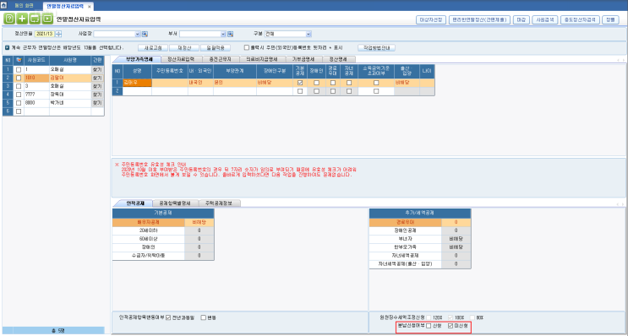The width and height of the screenshot is (628, 336).
Task: Open the home screen icon
Action: 4,6
